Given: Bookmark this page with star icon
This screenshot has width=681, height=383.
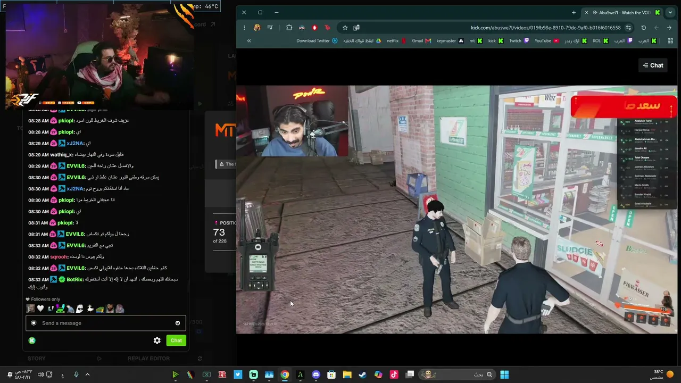Looking at the screenshot, I should (345, 28).
